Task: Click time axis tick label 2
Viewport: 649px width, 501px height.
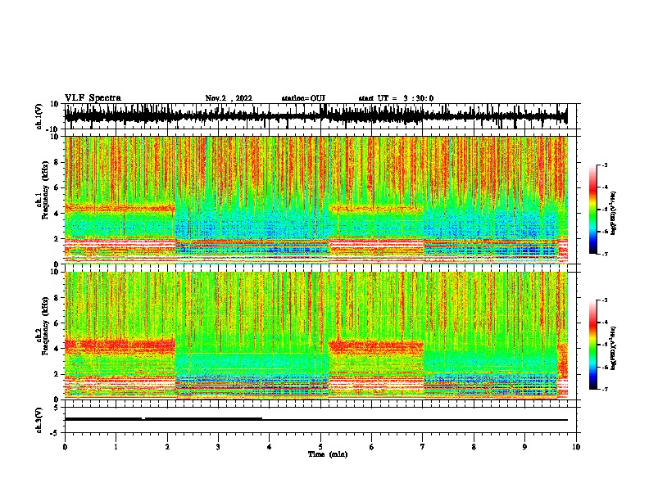Action: (167, 447)
